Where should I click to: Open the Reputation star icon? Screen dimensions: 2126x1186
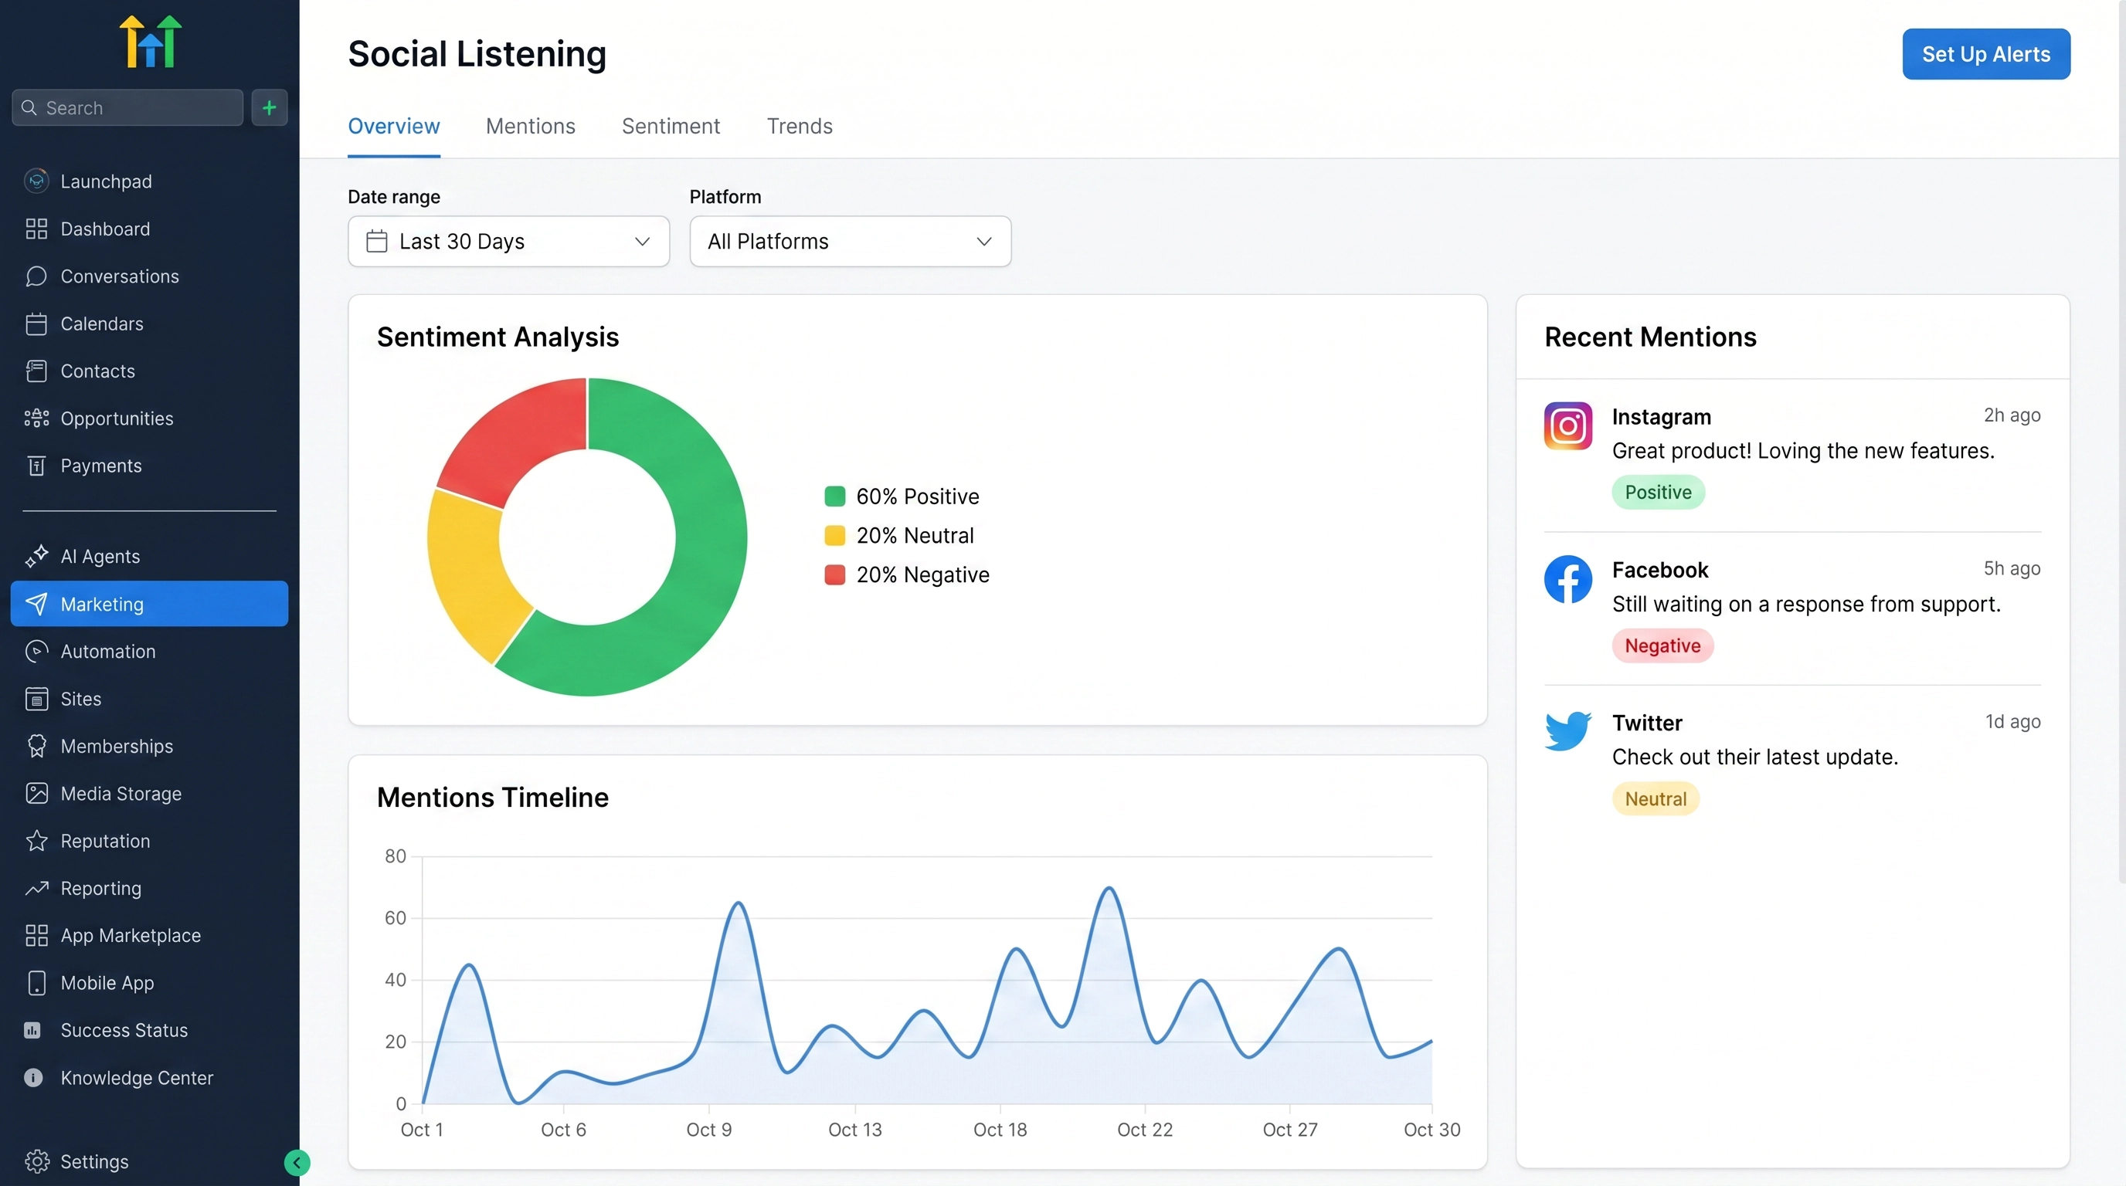pos(36,842)
